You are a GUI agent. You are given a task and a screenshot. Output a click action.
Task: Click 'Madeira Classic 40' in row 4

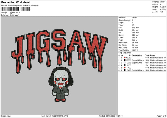click(x=158, y=65)
